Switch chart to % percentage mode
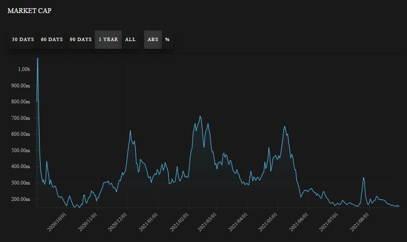Screen dimensions: 407x242 coord(167,40)
